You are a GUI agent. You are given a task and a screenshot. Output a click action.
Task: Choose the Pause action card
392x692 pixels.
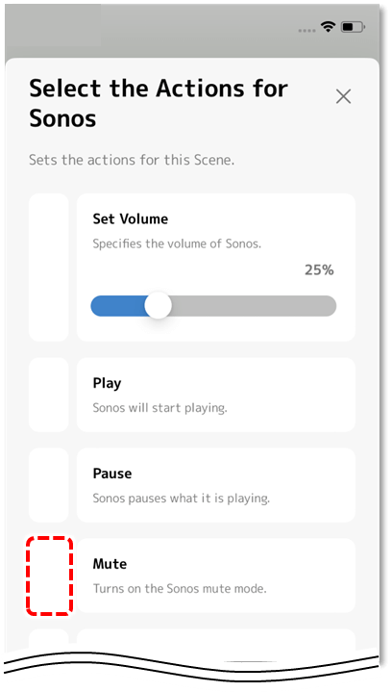coord(216,485)
